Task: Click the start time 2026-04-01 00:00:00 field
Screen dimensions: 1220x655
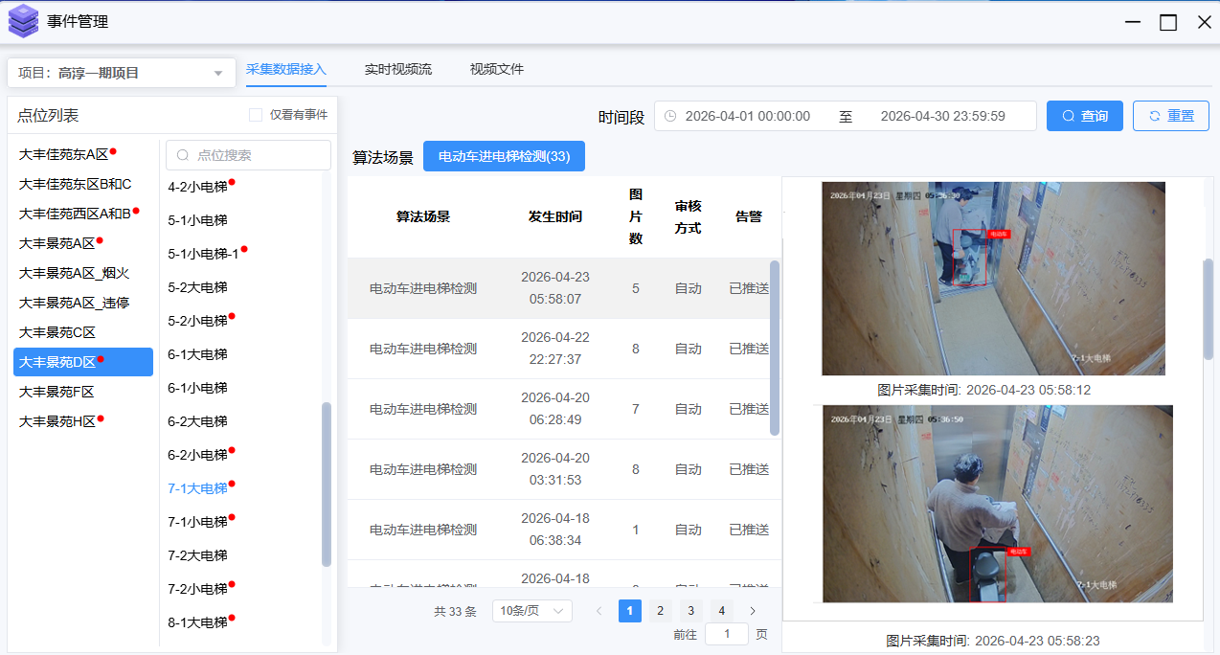Action: (748, 116)
